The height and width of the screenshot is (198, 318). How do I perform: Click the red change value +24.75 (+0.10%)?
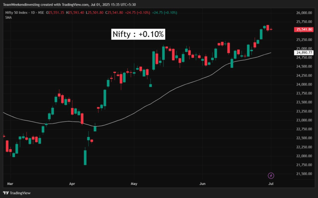click(x=138, y=12)
